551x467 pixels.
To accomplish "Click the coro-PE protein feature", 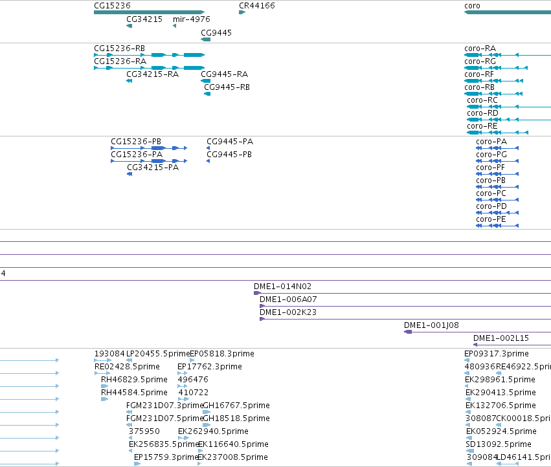I will pyautogui.click(x=497, y=226).
